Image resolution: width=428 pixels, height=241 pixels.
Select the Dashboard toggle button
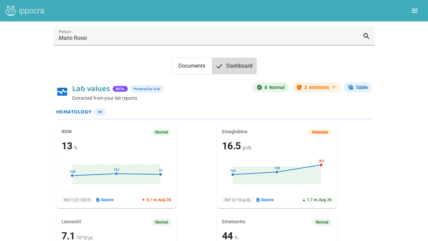(x=234, y=66)
